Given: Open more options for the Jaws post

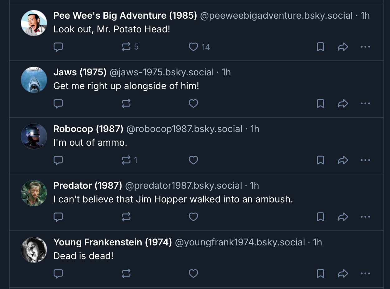Looking at the screenshot, I should pyautogui.click(x=365, y=104).
